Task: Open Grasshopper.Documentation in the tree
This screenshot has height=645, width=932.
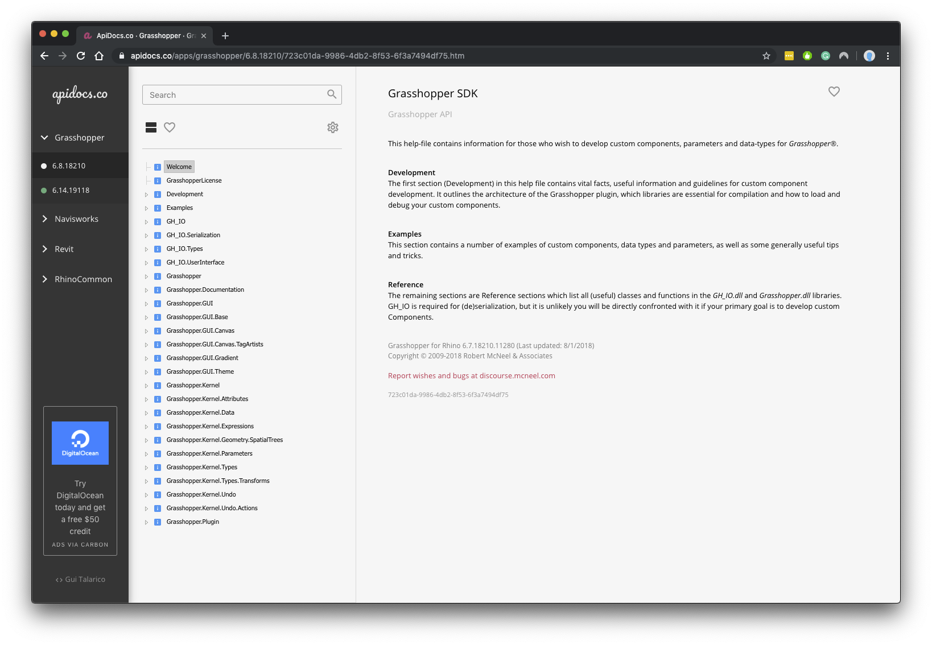Action: coord(205,290)
